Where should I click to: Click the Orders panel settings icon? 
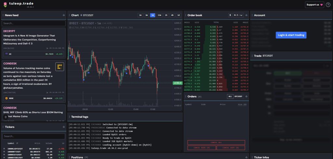point(246,97)
